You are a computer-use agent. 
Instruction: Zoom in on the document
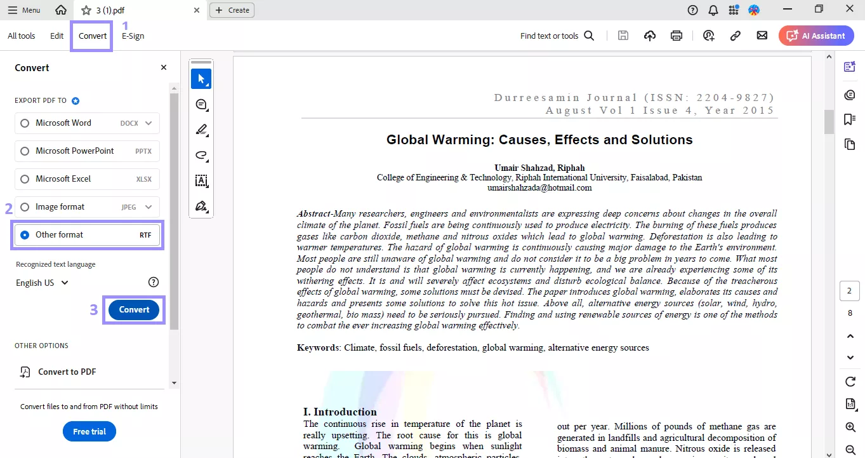tap(850, 428)
